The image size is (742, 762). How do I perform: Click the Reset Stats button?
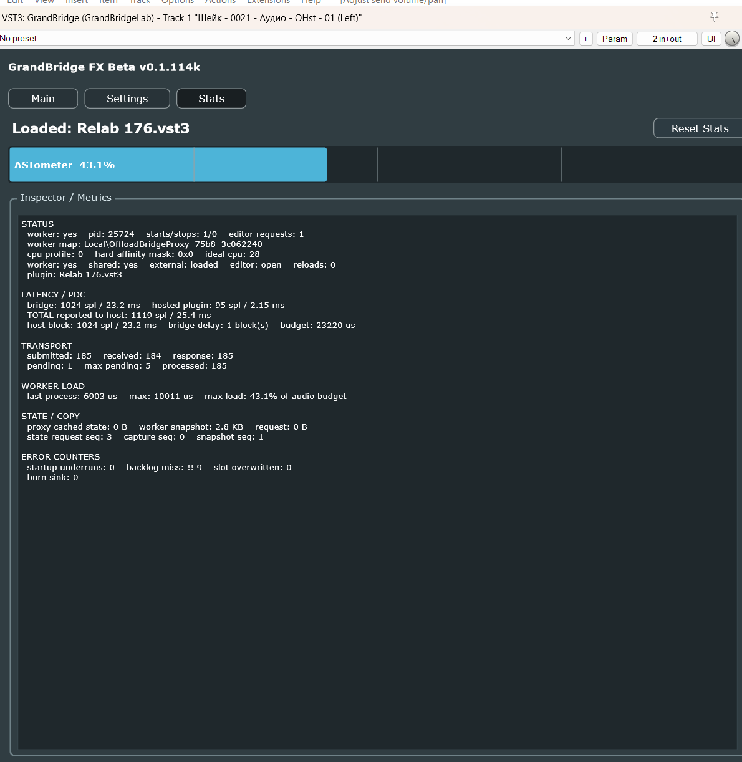(x=698, y=128)
